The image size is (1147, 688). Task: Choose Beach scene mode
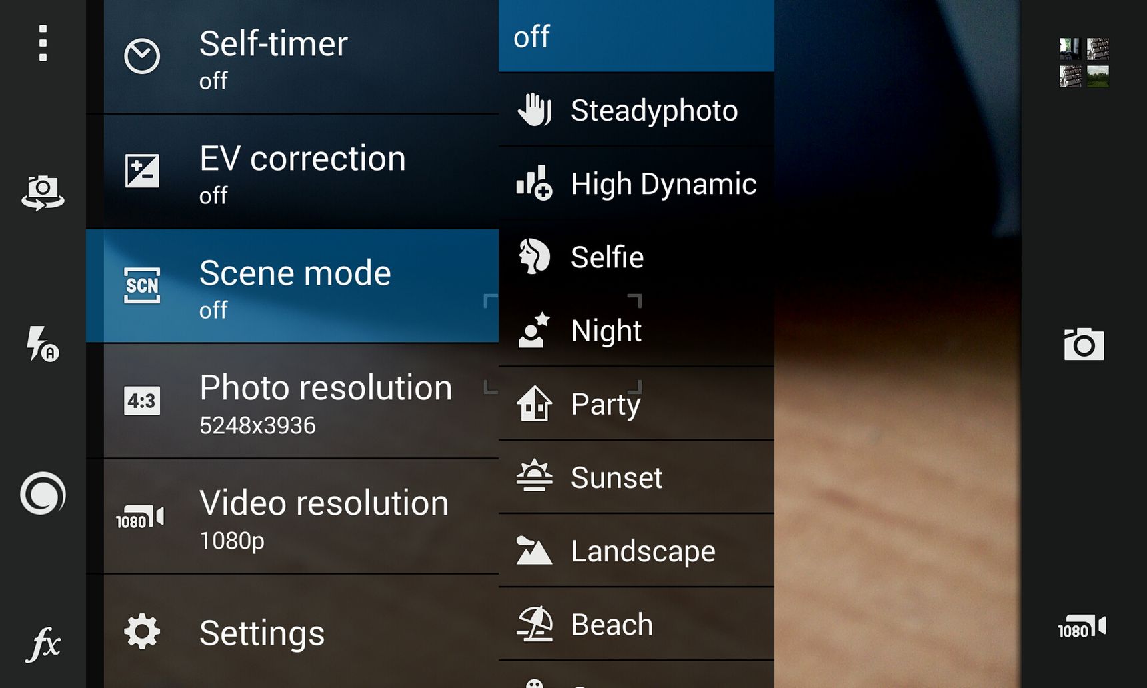pos(636,624)
